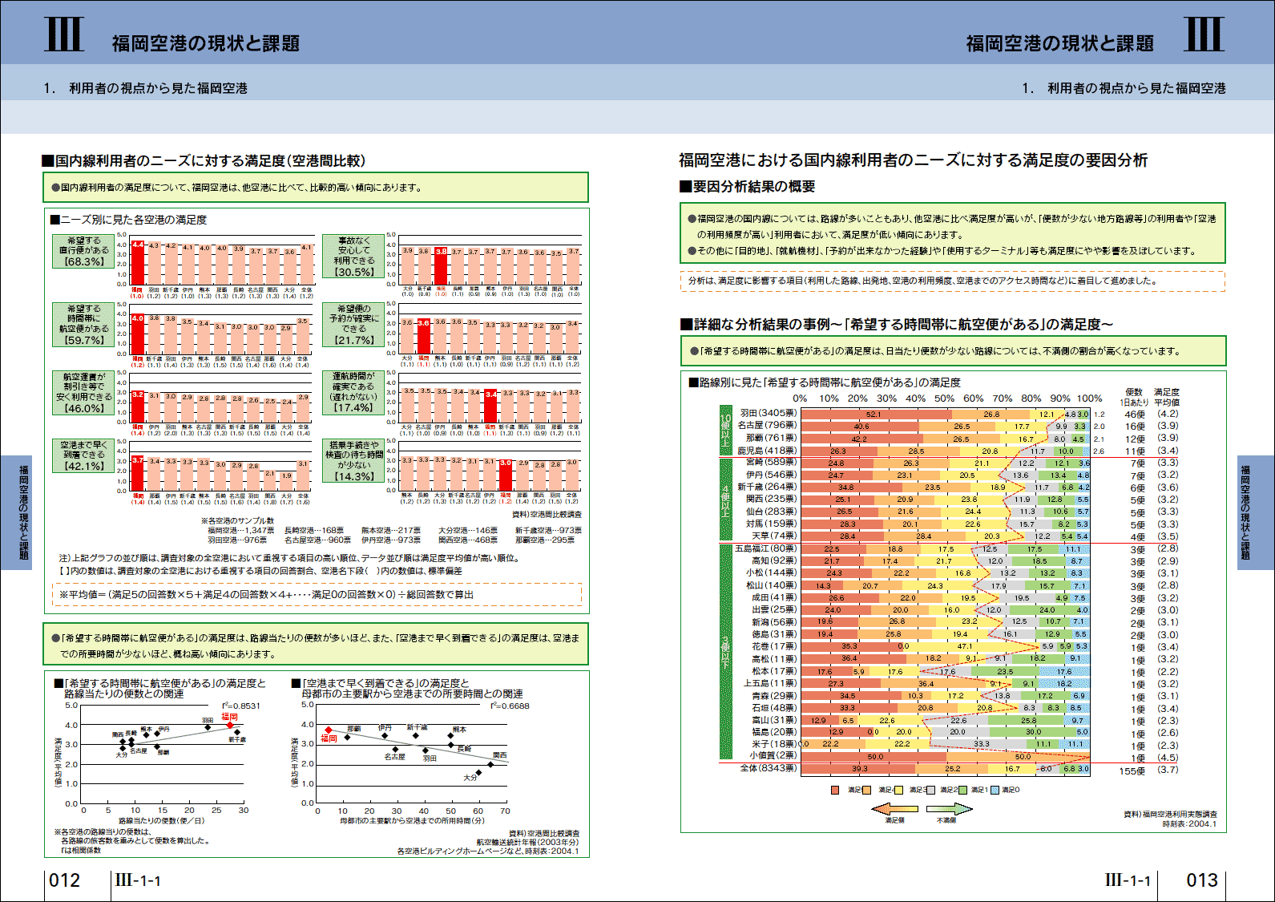This screenshot has height=902, width=1275.
Task: Click the red 3.8 bar in 事故なく安心して利用できる chart
Action: (x=441, y=265)
